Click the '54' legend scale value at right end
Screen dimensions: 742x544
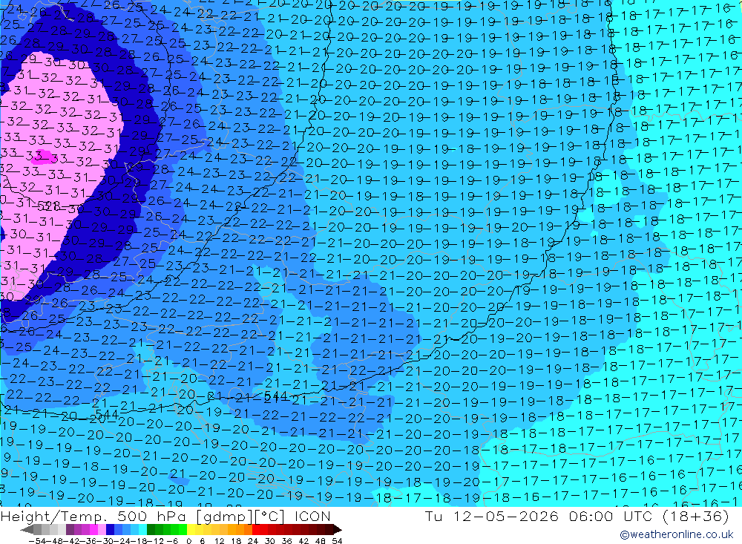(x=337, y=541)
